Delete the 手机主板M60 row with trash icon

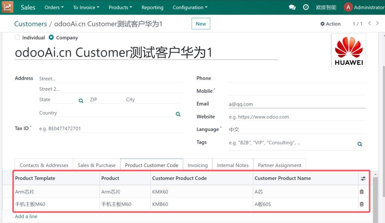(362, 204)
